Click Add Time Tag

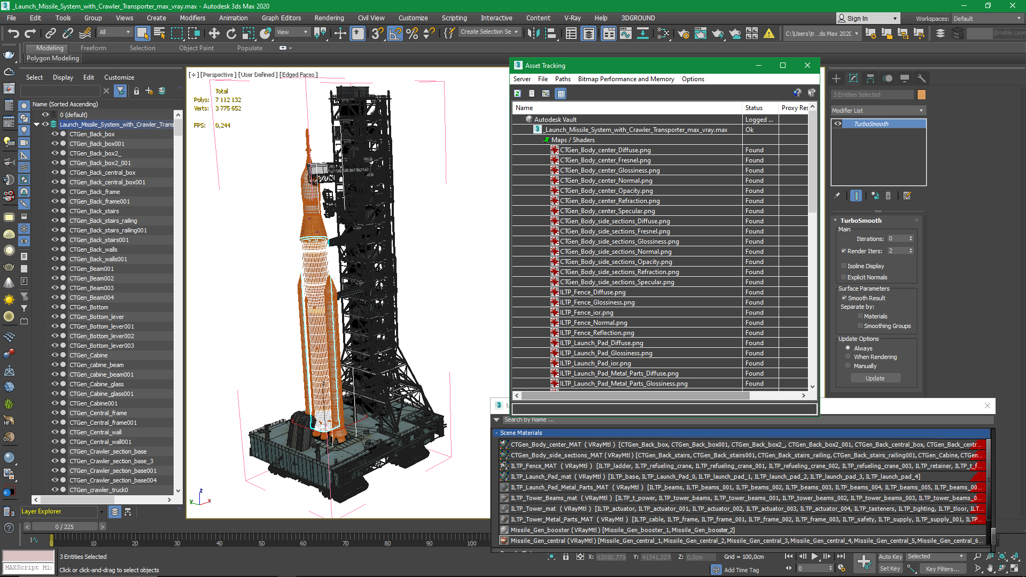pos(741,570)
